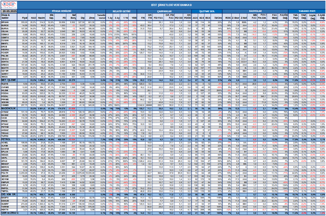Click the MET. İŞLEME sector summary label
The width and height of the screenshot is (326, 216).
9,80
